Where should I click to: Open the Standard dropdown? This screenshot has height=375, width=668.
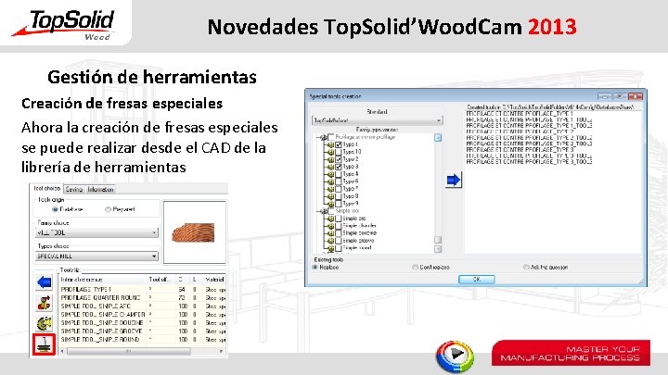point(377,120)
